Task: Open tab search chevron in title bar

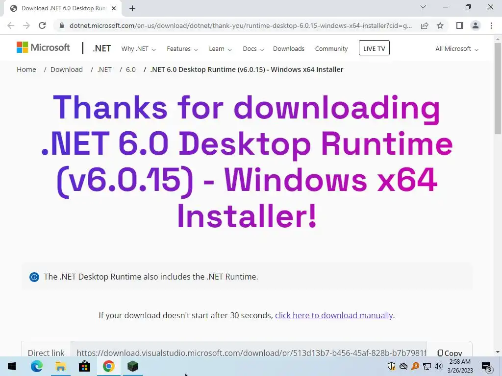Action: [423, 7]
